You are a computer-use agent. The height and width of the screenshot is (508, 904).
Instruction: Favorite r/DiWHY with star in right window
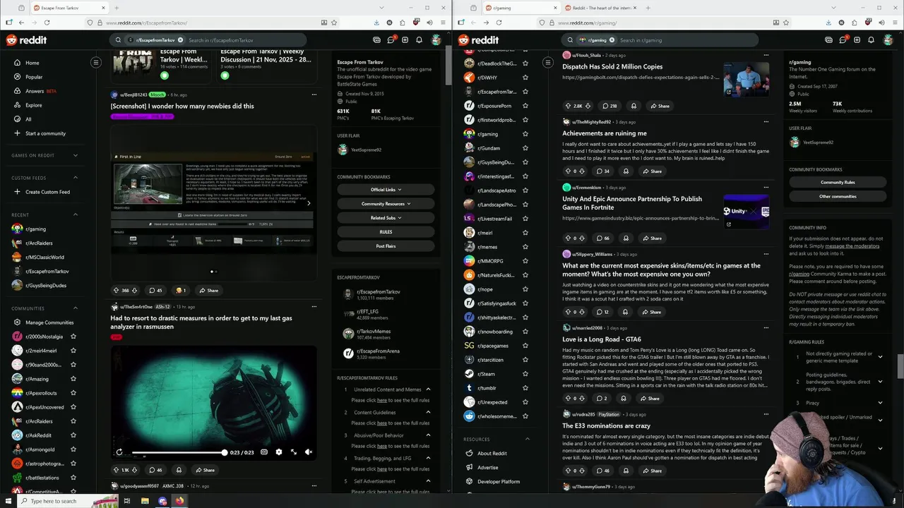[525, 78]
